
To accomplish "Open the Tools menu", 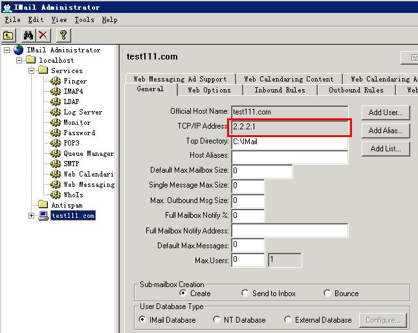I will [84, 20].
